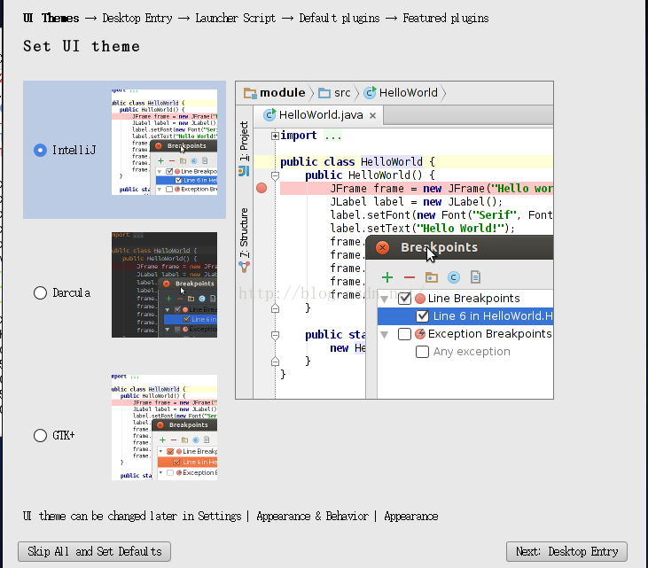Click the src folder icon in preview
648x568 pixels.
point(324,93)
